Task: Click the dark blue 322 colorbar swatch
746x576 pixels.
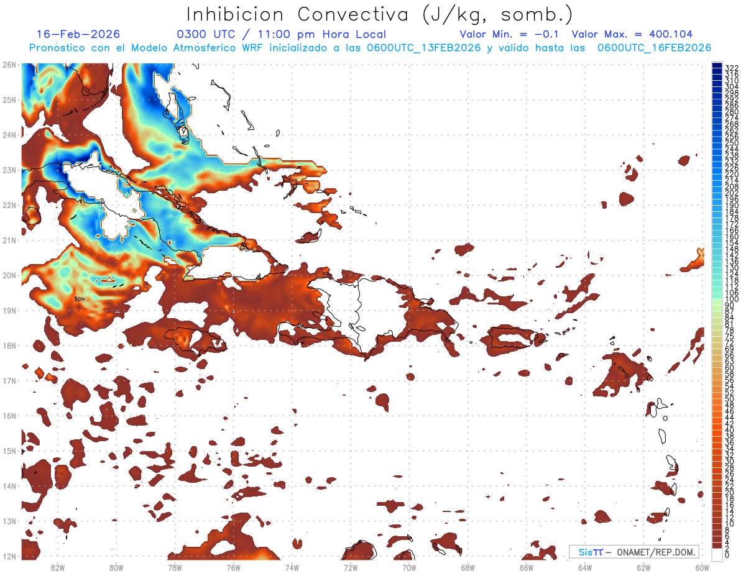Action: tap(717, 67)
